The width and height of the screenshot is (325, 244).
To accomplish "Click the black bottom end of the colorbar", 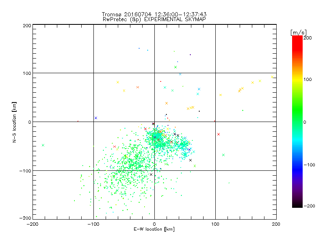I will pos(297,205).
